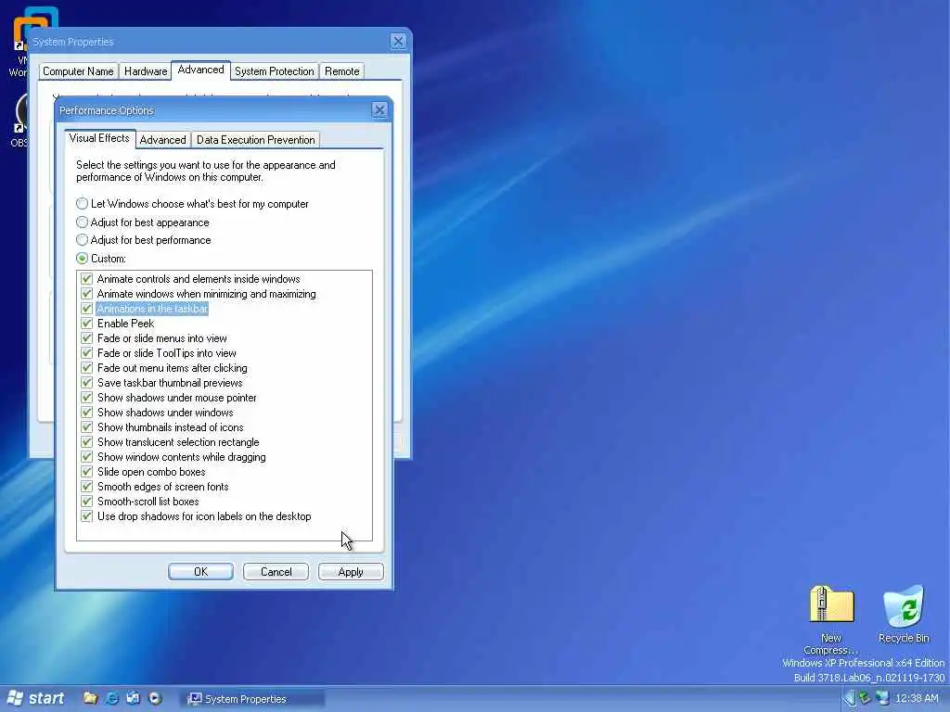Click Apply in Performance Options
The height and width of the screenshot is (712, 950).
pyautogui.click(x=351, y=571)
